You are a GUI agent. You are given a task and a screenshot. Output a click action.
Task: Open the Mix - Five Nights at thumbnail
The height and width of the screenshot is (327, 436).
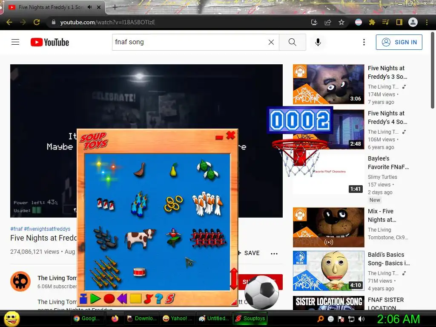328,227
